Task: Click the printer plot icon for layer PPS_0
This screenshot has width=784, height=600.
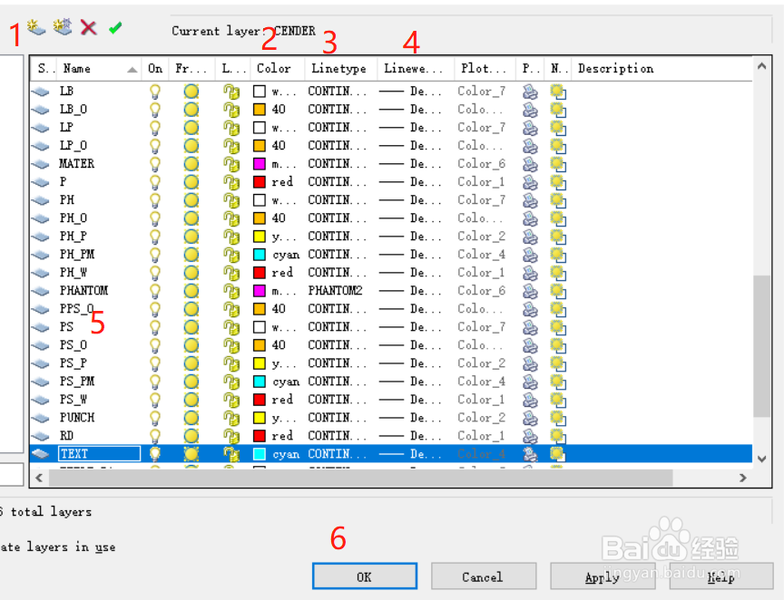Action: point(530,309)
